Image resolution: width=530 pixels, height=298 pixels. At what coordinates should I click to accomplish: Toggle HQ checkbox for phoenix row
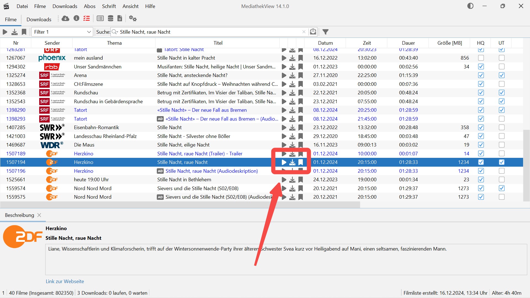coord(481,58)
